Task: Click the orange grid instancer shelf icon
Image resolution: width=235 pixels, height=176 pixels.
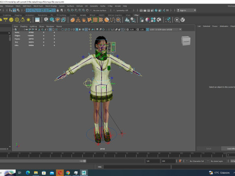Action: [x=95, y=20]
